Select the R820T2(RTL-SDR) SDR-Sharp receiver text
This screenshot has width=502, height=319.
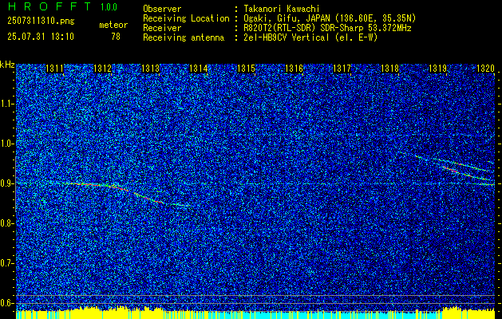pyautogui.click(x=327, y=28)
